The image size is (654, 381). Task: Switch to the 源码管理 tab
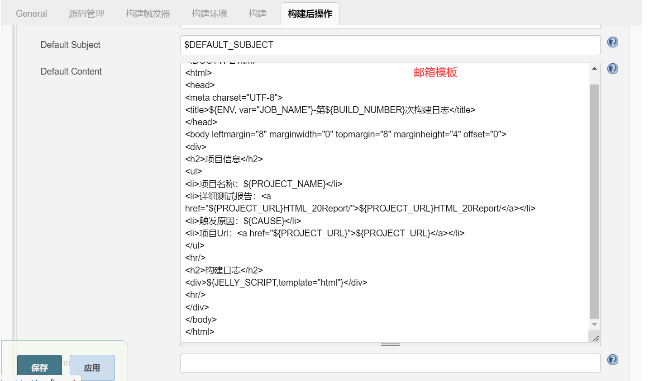pos(86,14)
